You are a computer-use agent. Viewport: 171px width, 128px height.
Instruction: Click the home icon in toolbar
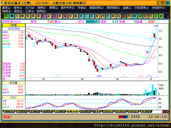[x=12, y=16]
